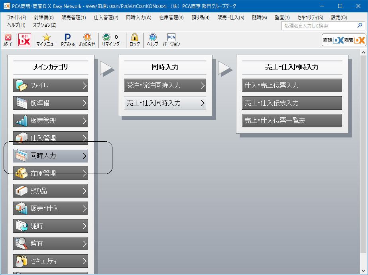Open the 会計DX accounting icon
The image size is (368, 275).
pyautogui.click(x=25, y=40)
